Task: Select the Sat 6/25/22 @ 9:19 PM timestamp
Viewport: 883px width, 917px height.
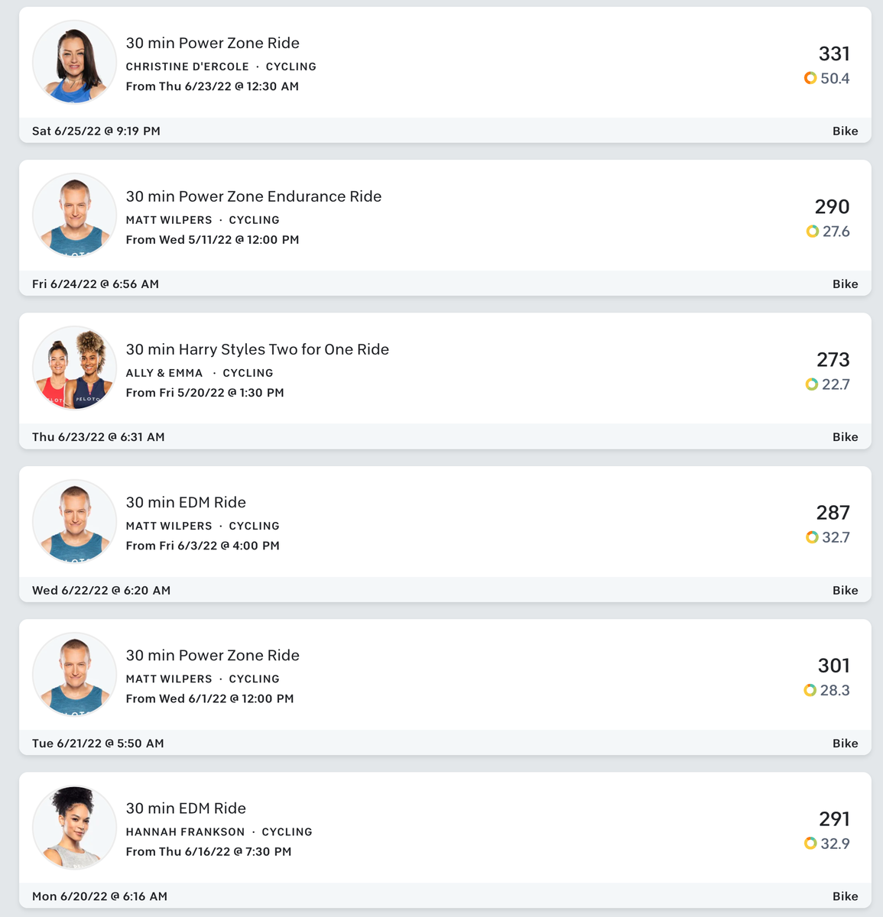Action: (96, 131)
